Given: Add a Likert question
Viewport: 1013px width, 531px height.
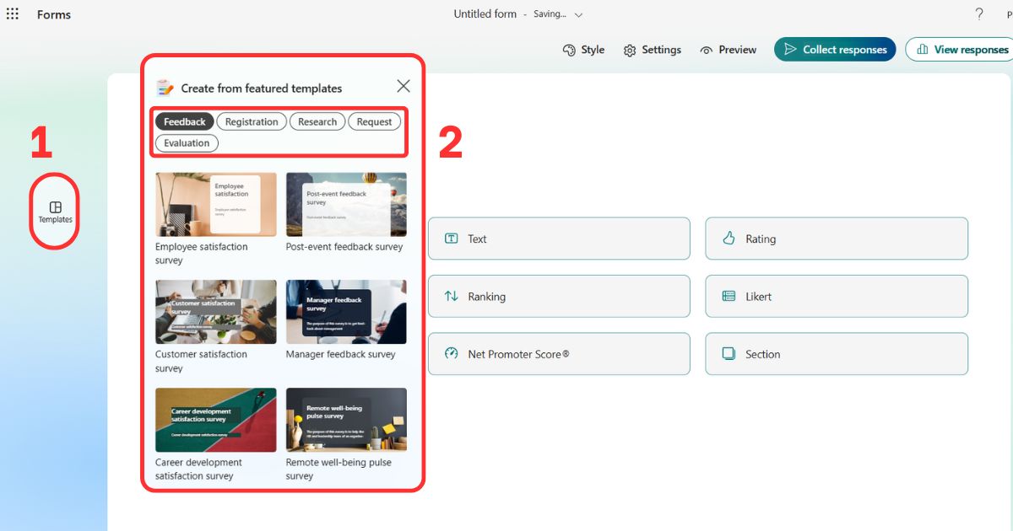Looking at the screenshot, I should pyautogui.click(x=836, y=296).
